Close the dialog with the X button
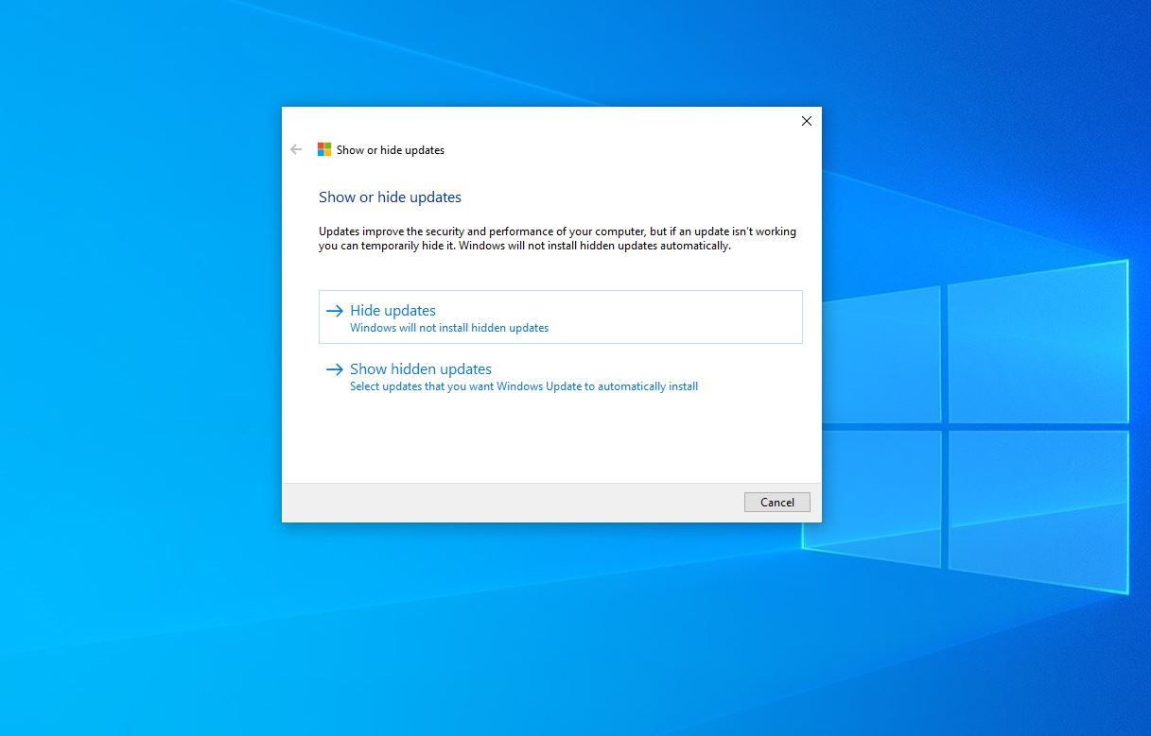 pos(807,121)
